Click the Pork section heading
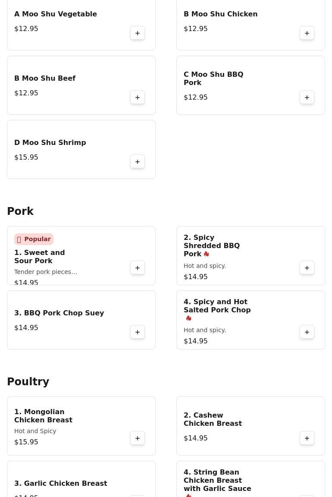332x497 pixels. coord(20,211)
